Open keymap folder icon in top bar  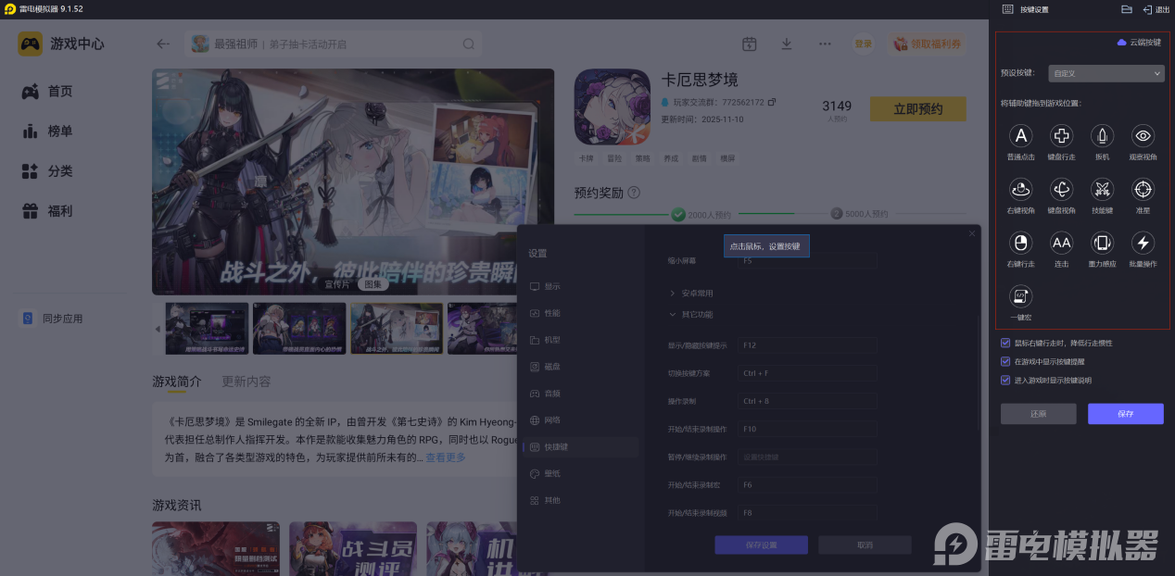(1127, 9)
